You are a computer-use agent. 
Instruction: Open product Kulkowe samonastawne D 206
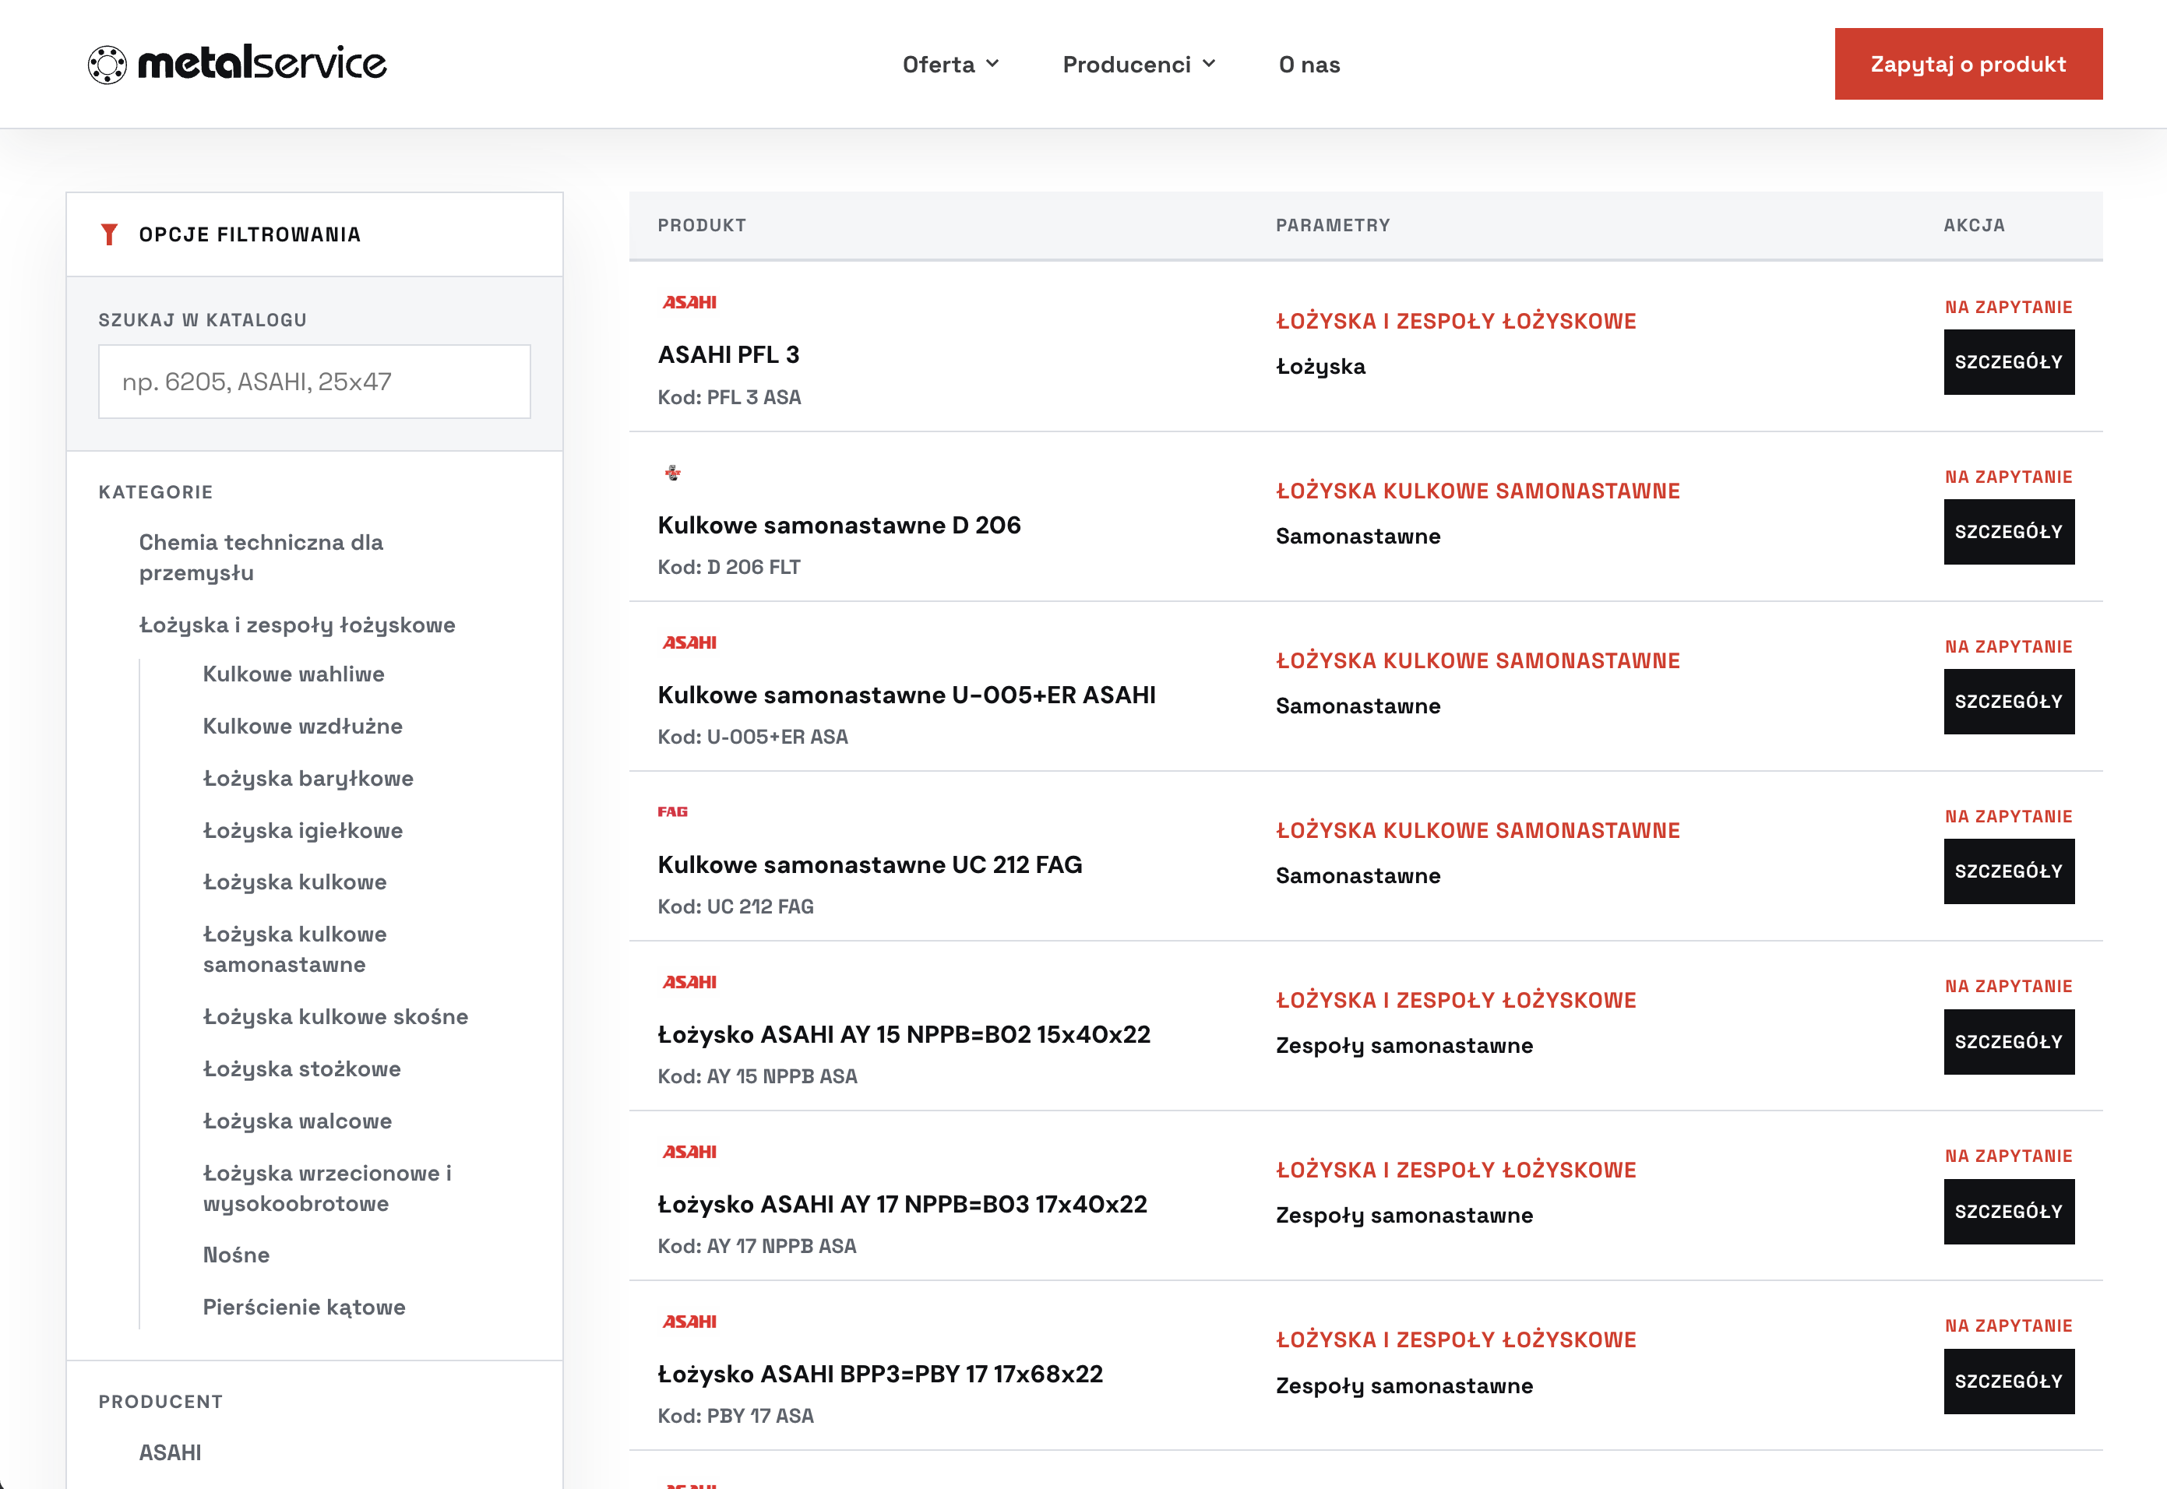point(839,525)
